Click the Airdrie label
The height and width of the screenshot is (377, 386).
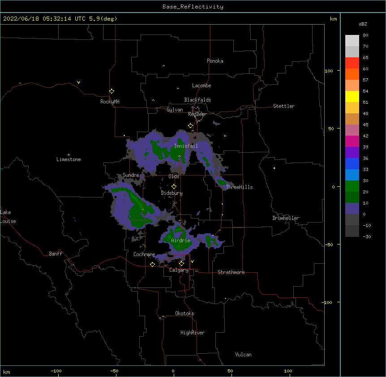coord(181,240)
